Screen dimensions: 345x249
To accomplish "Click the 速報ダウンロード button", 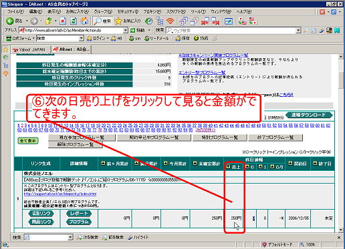I will [x=309, y=115].
